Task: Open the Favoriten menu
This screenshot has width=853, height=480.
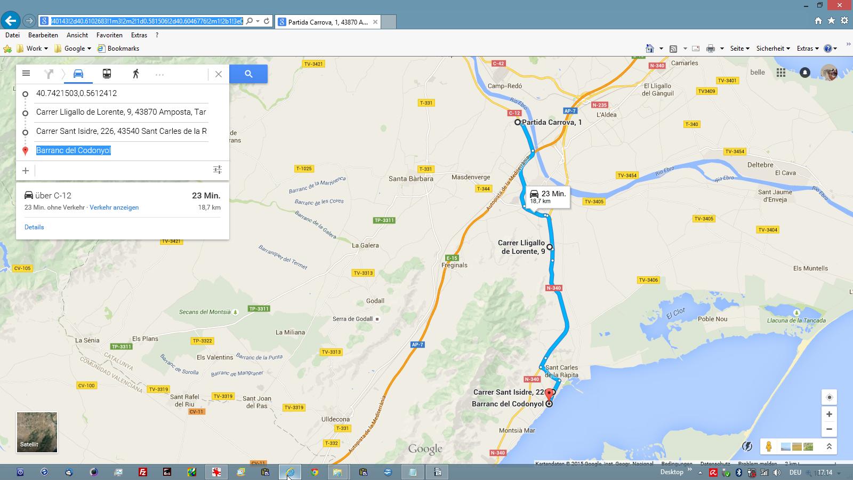Action: pyautogui.click(x=109, y=35)
